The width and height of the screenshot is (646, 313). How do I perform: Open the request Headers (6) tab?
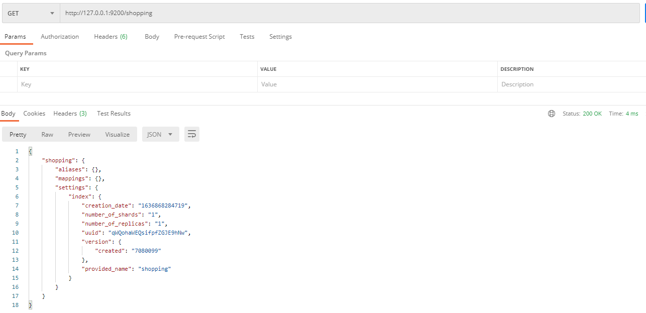[111, 37]
